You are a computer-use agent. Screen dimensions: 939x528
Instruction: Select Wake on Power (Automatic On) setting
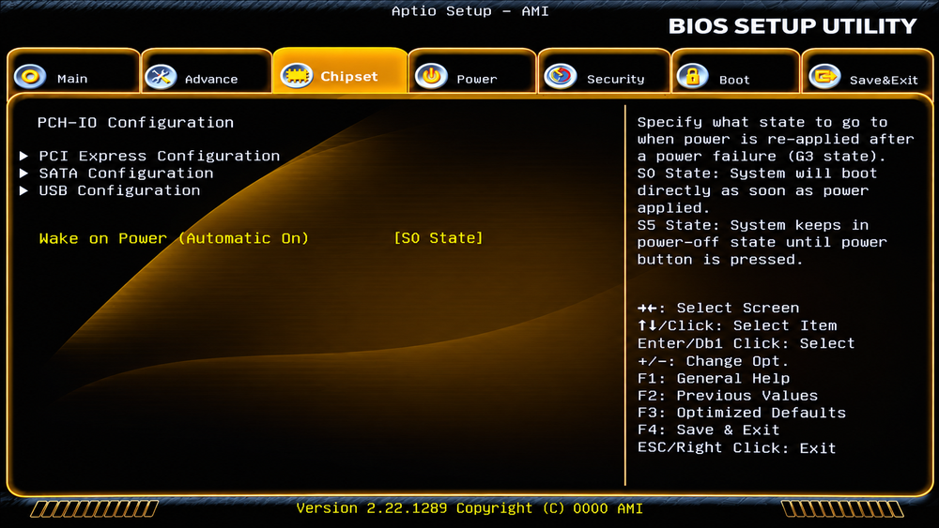click(x=174, y=238)
